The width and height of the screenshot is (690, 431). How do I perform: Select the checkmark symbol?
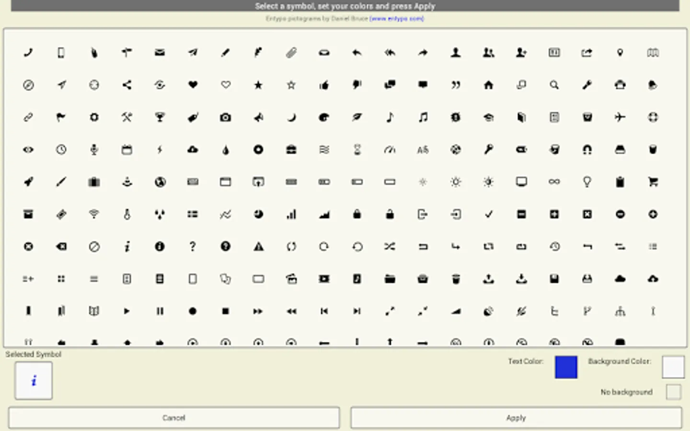(x=488, y=215)
